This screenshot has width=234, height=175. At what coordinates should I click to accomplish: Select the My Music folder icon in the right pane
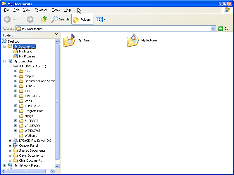pos(69,40)
